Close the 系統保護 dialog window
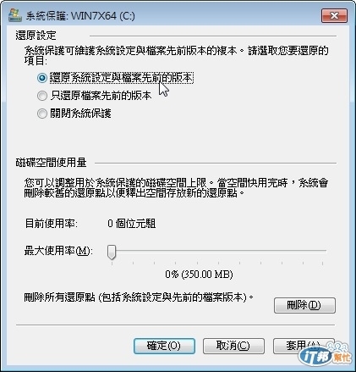 pyautogui.click(x=334, y=15)
